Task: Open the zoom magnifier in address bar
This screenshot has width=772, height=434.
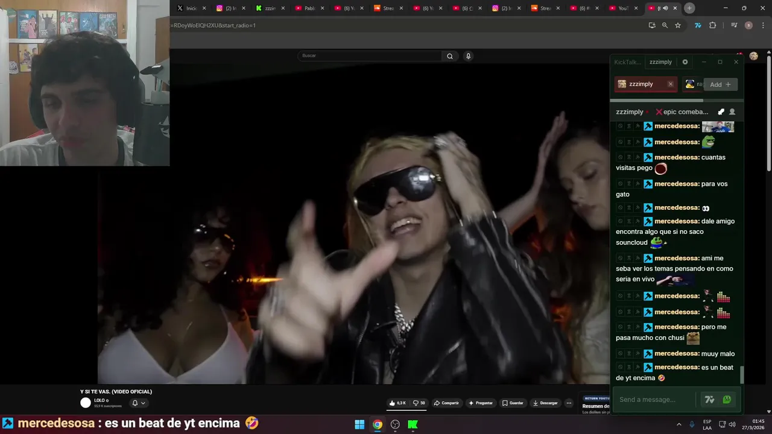Action: click(665, 25)
